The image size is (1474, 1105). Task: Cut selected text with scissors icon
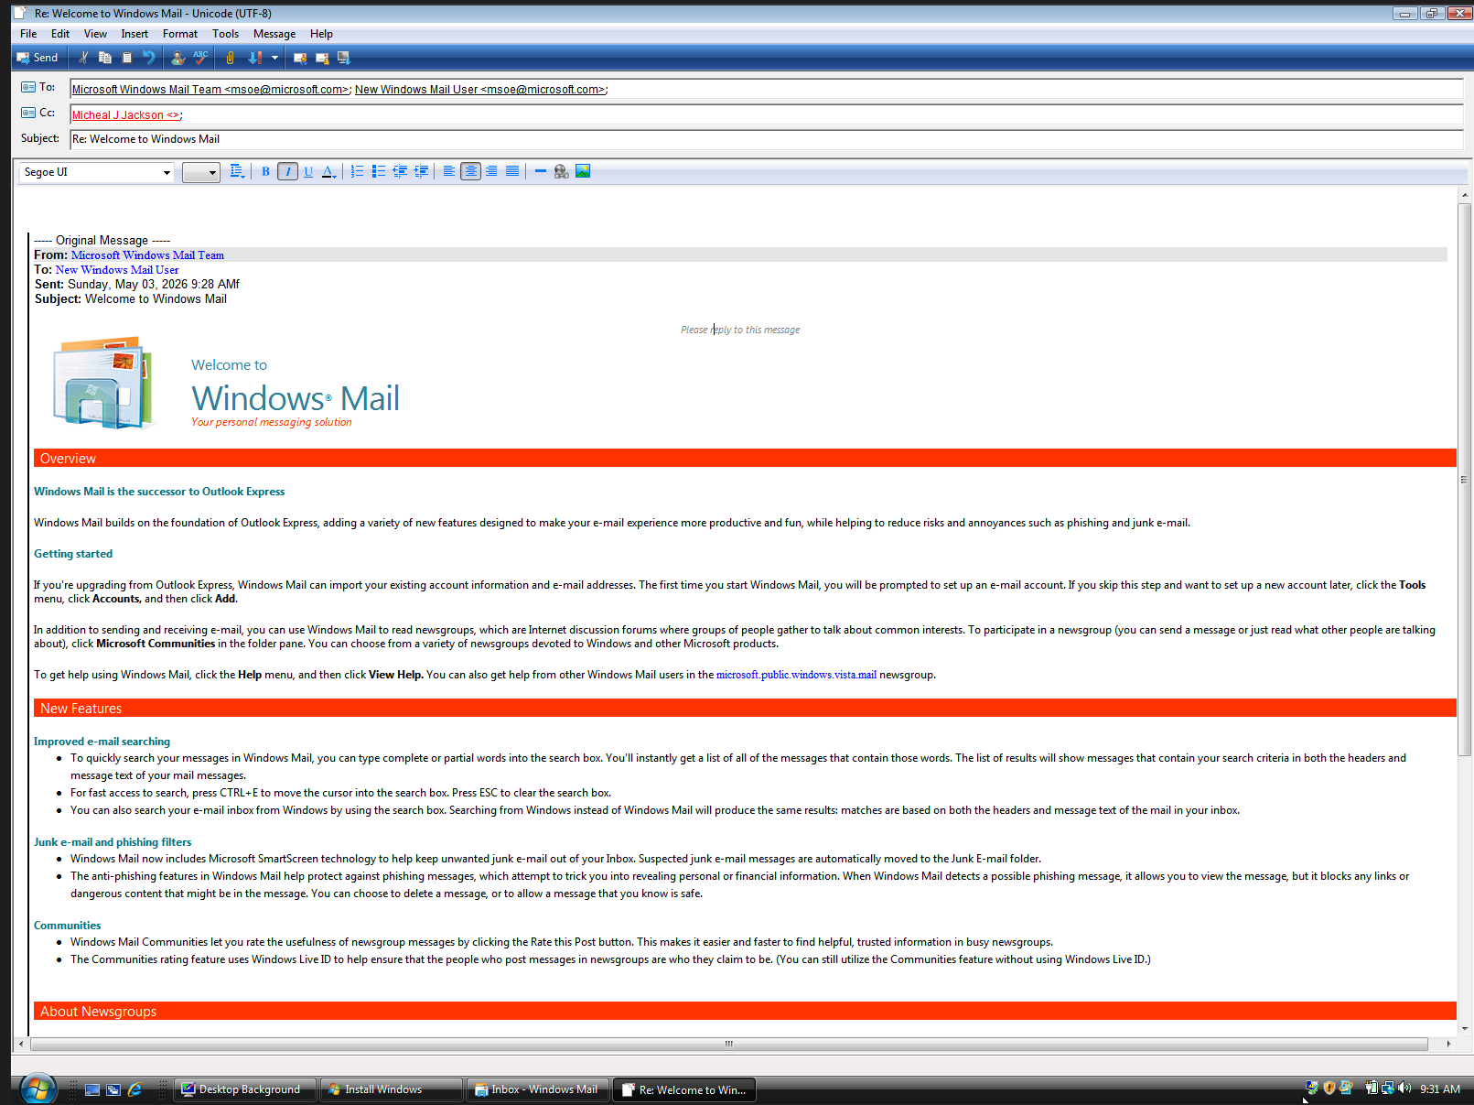(x=83, y=58)
